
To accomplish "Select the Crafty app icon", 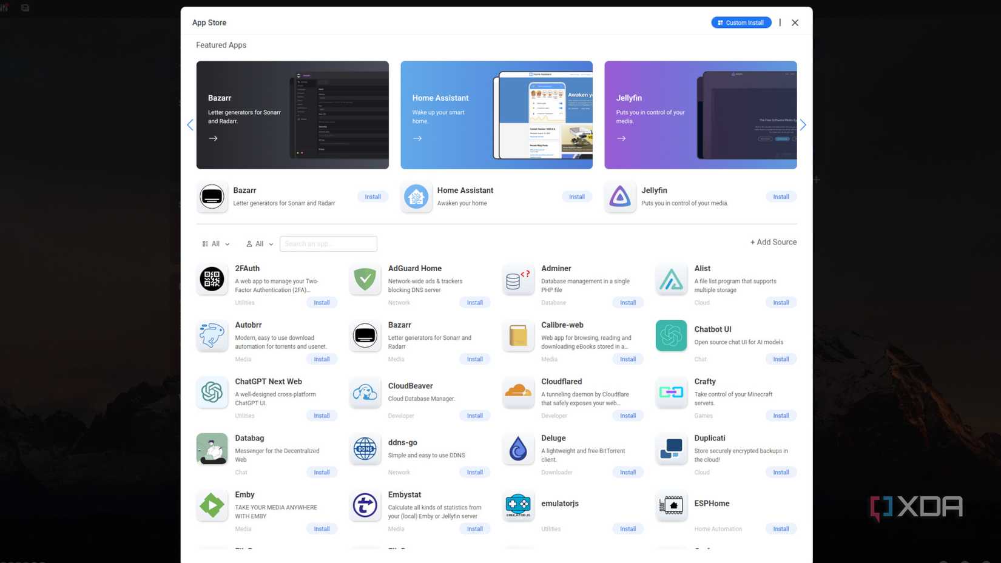I will [671, 392].
